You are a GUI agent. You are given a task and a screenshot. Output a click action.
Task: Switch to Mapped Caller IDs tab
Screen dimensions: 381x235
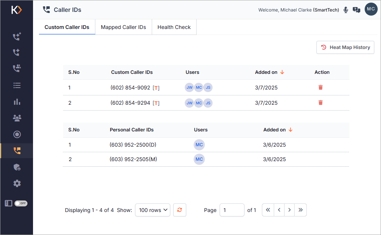point(124,27)
